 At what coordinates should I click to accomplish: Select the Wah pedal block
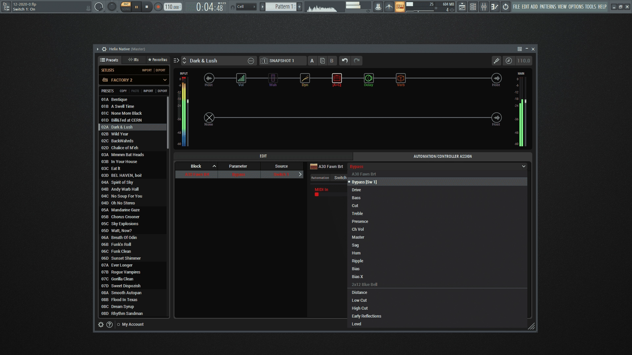click(273, 78)
